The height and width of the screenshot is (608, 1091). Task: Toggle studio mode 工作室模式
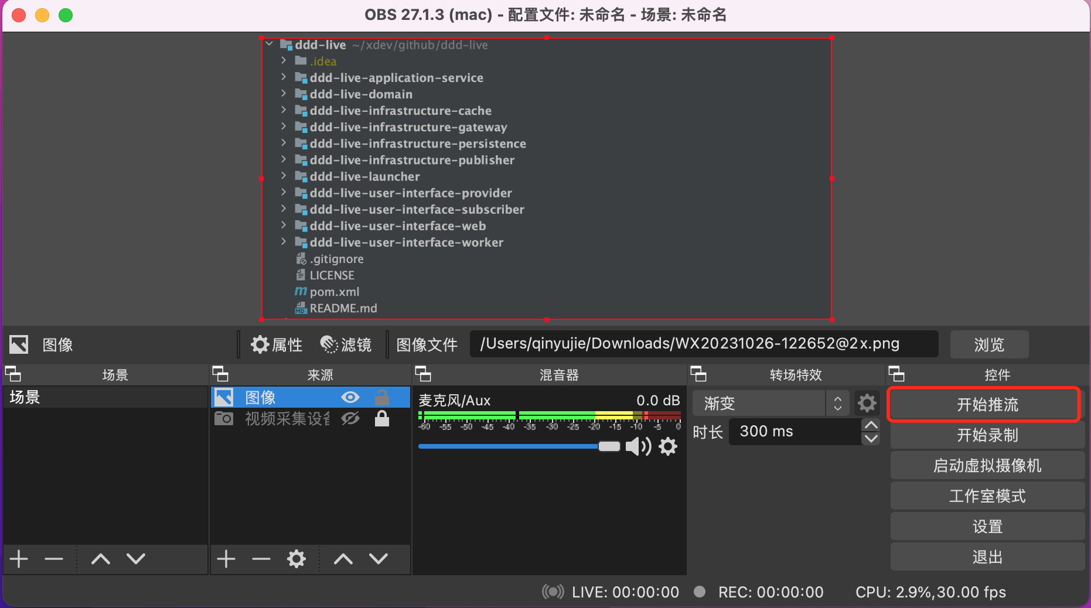(987, 496)
